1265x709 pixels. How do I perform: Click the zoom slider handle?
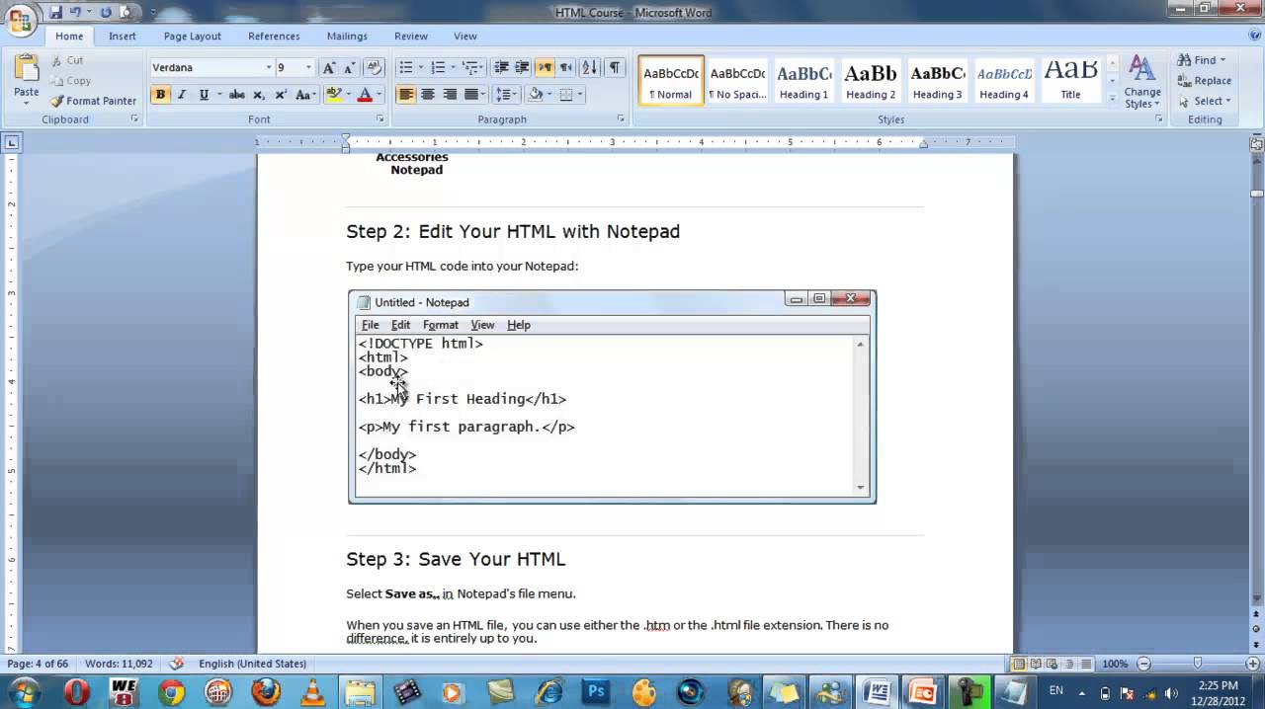1197,664
